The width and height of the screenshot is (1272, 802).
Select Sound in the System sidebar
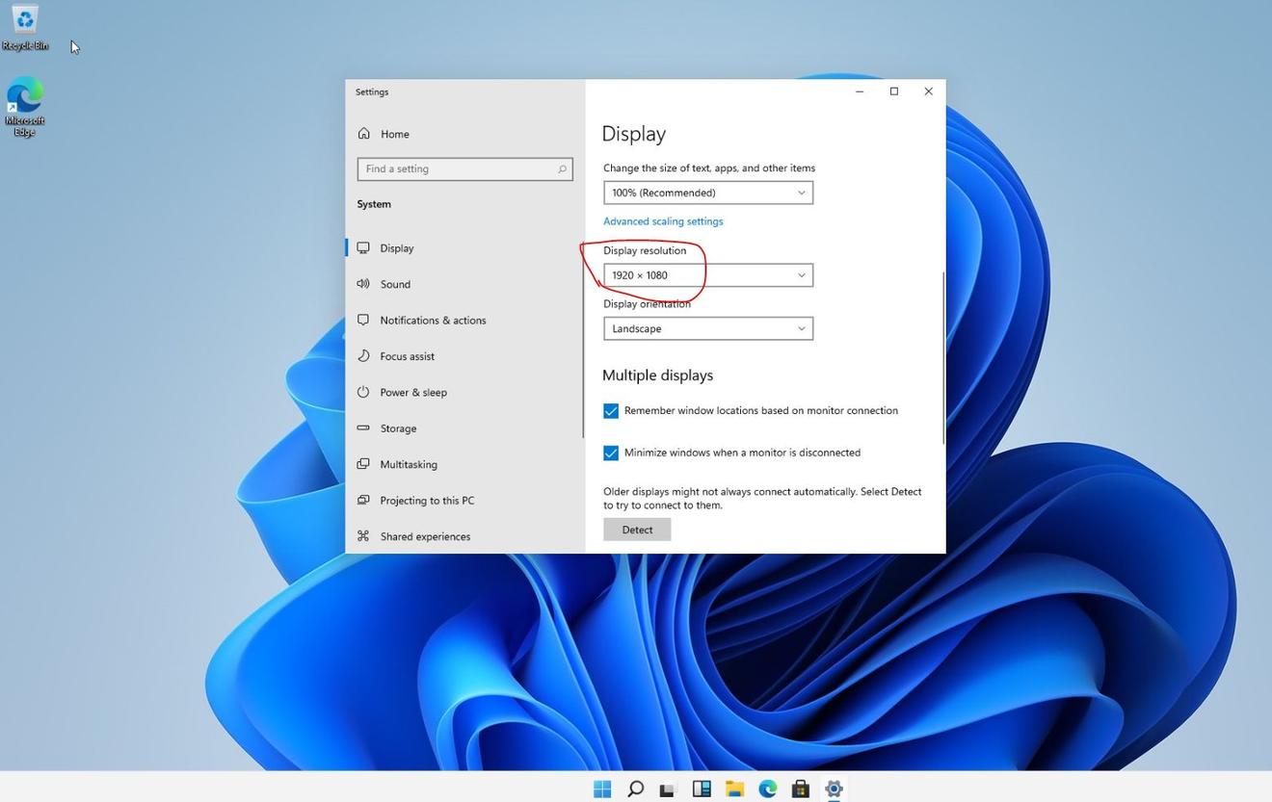coord(395,284)
